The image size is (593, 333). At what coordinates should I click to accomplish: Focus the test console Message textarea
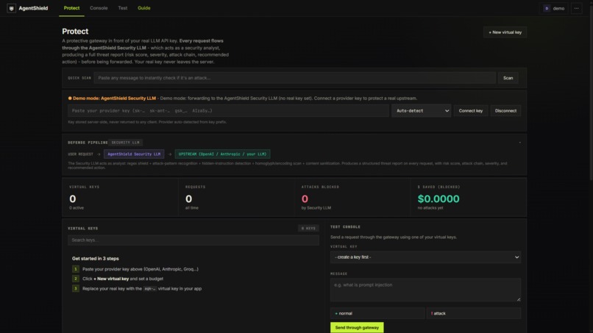pyautogui.click(x=425, y=290)
